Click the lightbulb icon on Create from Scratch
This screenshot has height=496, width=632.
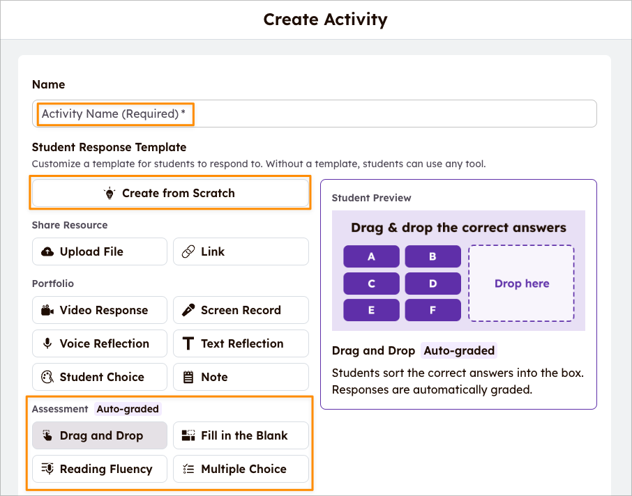point(110,193)
